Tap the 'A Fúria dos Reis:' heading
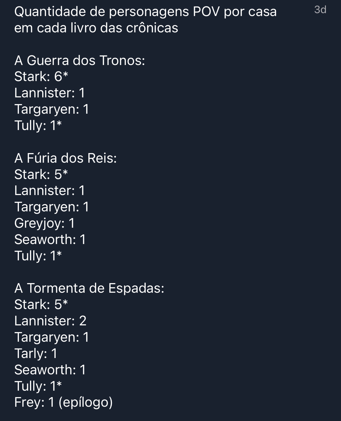Viewport: 341px width, 421px height. pyautogui.click(x=66, y=158)
